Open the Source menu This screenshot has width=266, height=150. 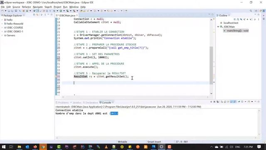pyautogui.click(x=16, y=7)
